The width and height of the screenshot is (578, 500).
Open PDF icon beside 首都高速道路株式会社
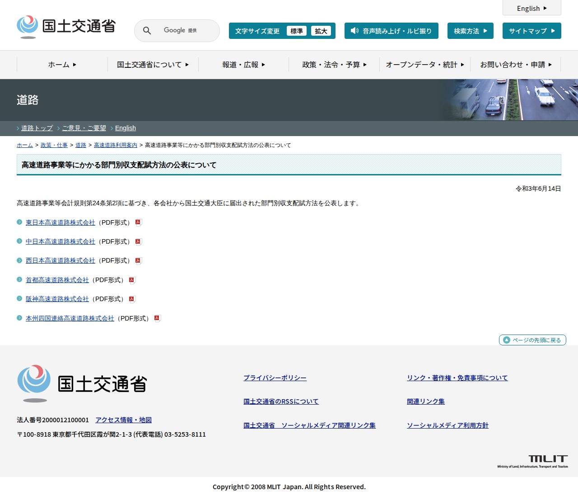(x=132, y=280)
